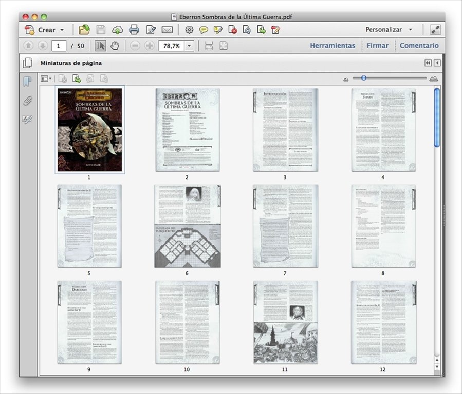This screenshot has height=394, width=462.
Task: Open the Herramientas panel
Action: pos(332,46)
